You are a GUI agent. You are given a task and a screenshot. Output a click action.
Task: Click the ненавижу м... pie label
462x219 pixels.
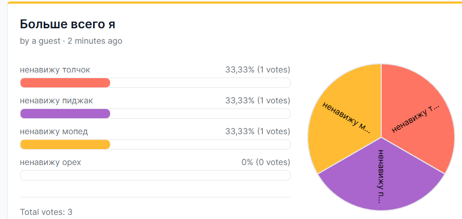[347, 117]
